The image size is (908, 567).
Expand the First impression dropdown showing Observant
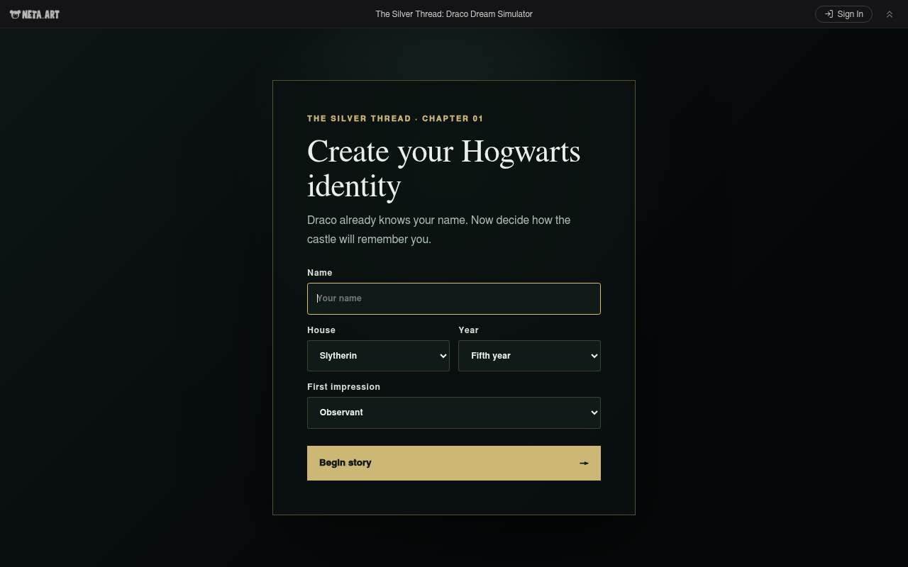point(454,412)
